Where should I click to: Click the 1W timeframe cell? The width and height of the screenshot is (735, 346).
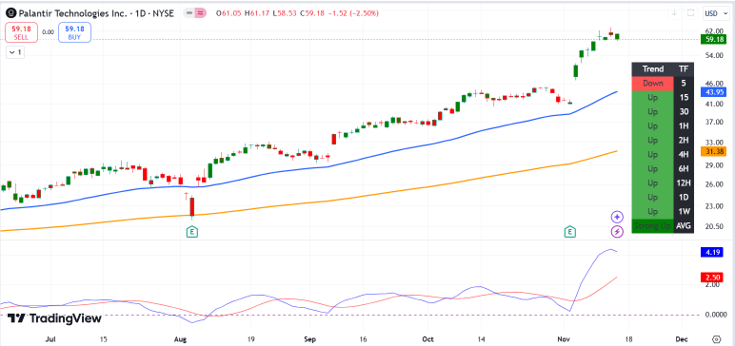pos(684,212)
